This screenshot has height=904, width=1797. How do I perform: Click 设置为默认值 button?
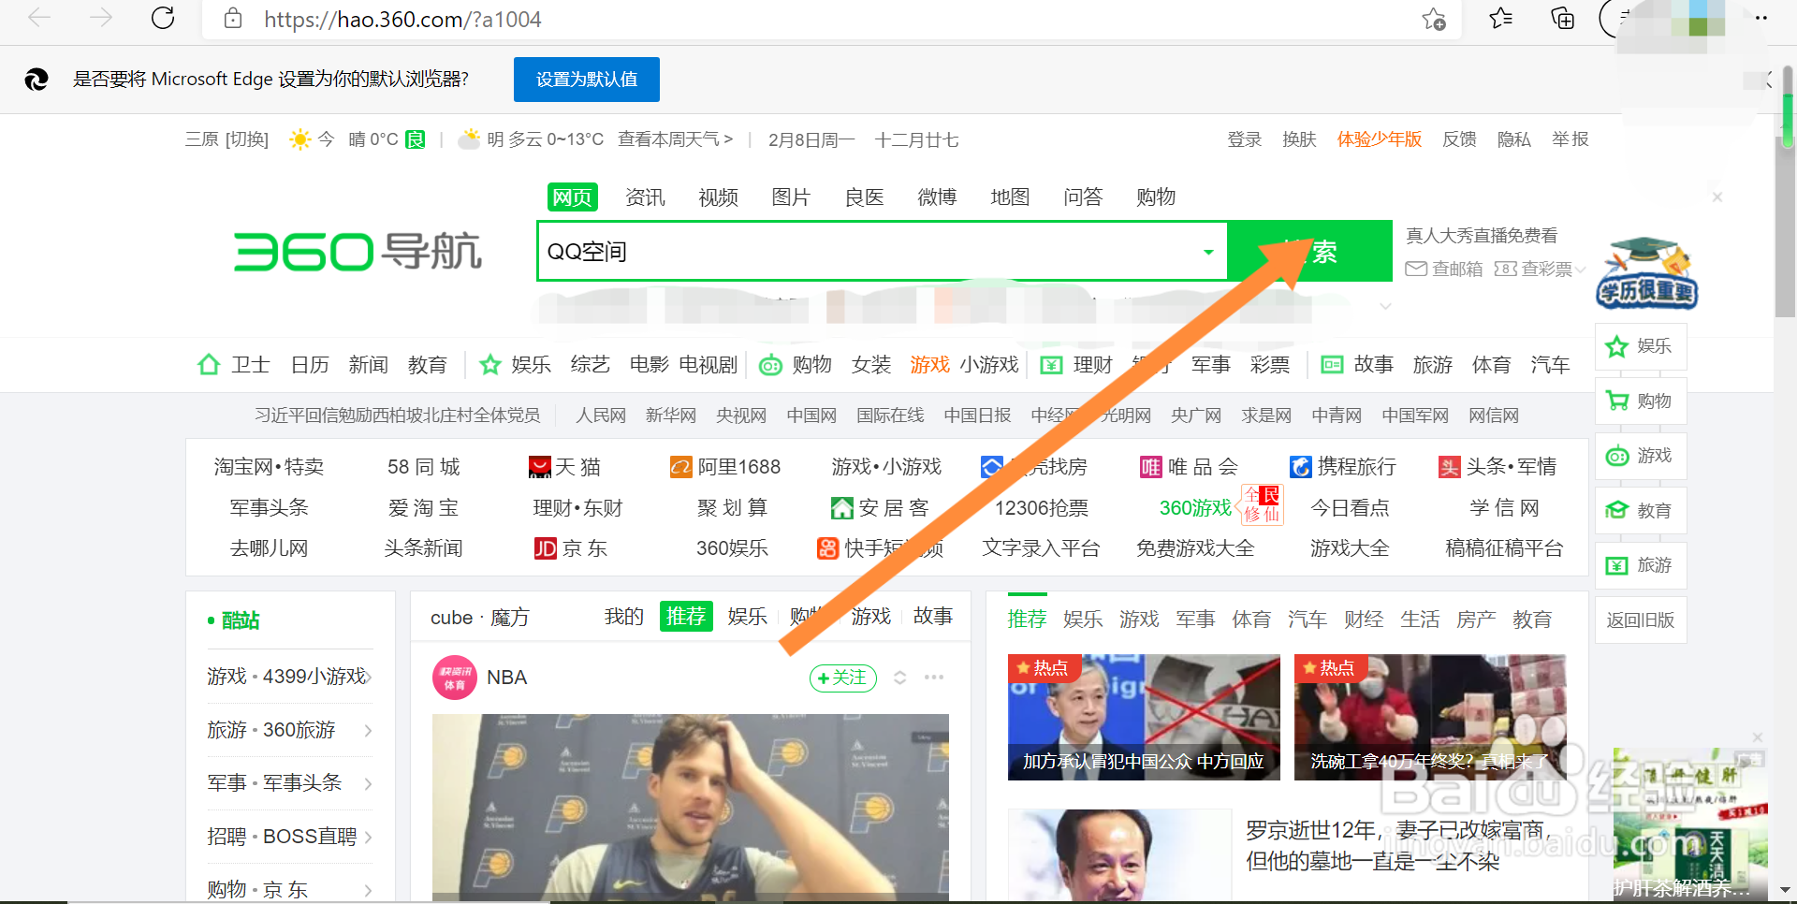pos(587,80)
